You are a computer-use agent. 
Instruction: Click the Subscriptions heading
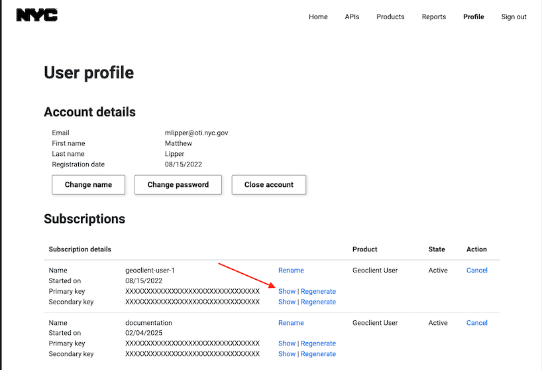84,219
